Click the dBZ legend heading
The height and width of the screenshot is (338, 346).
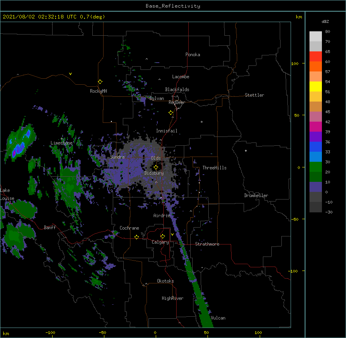[325, 22]
